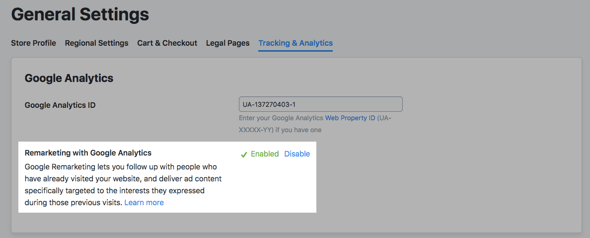Click the Google Analytics ID field label
The height and width of the screenshot is (238, 590).
(60, 105)
